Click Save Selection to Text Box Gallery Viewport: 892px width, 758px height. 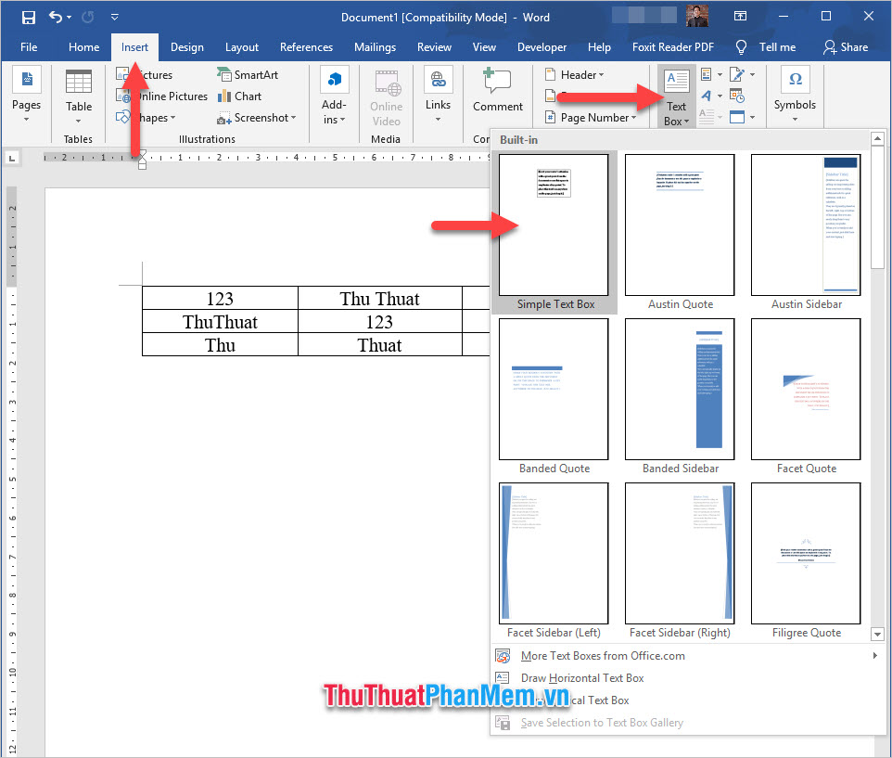point(687,722)
